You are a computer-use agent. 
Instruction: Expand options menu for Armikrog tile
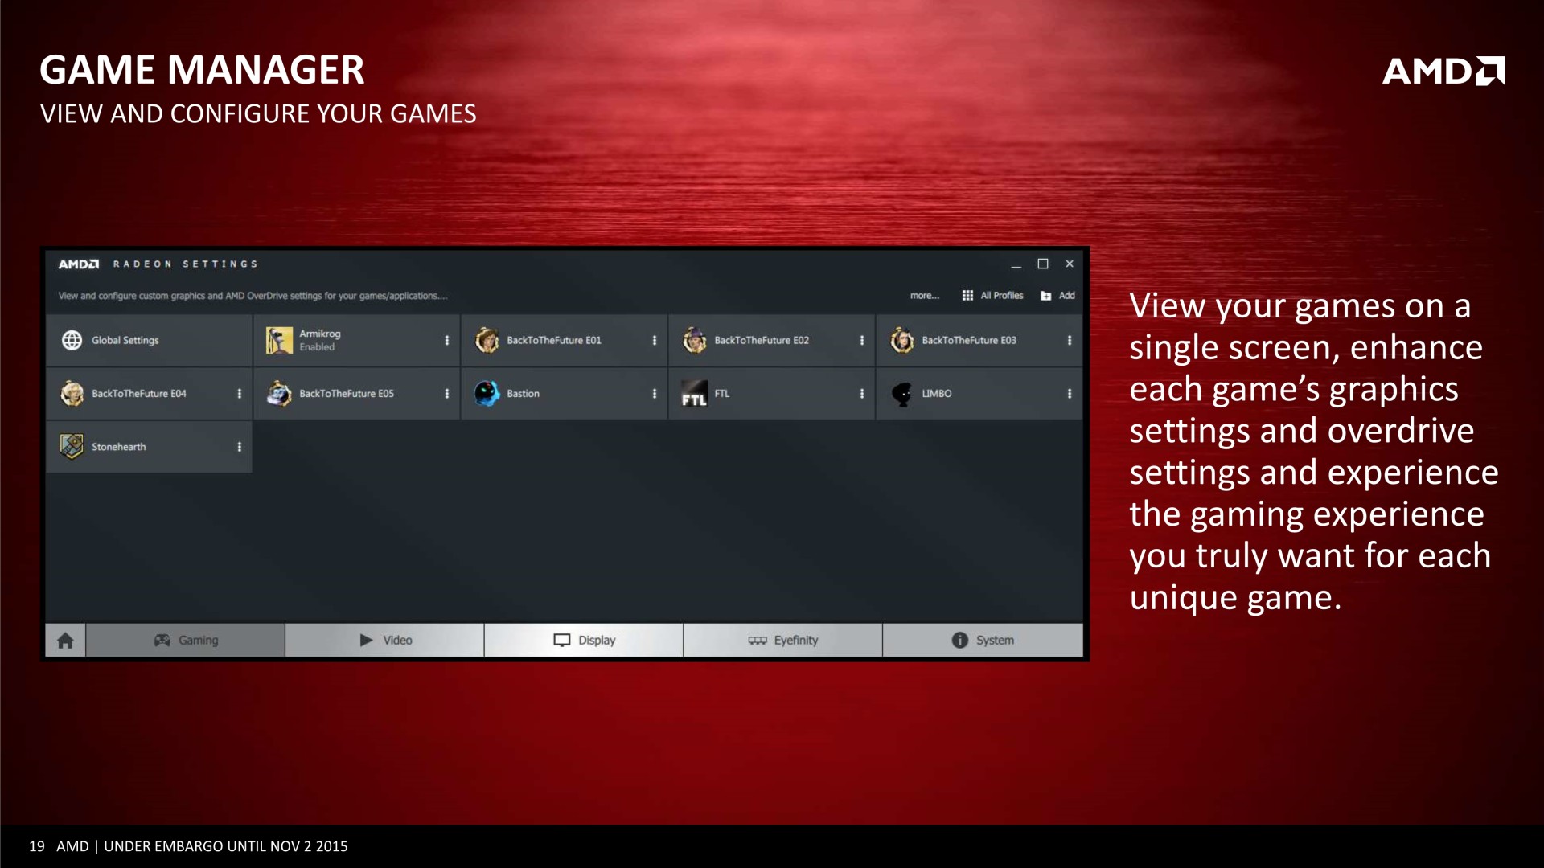tap(447, 340)
